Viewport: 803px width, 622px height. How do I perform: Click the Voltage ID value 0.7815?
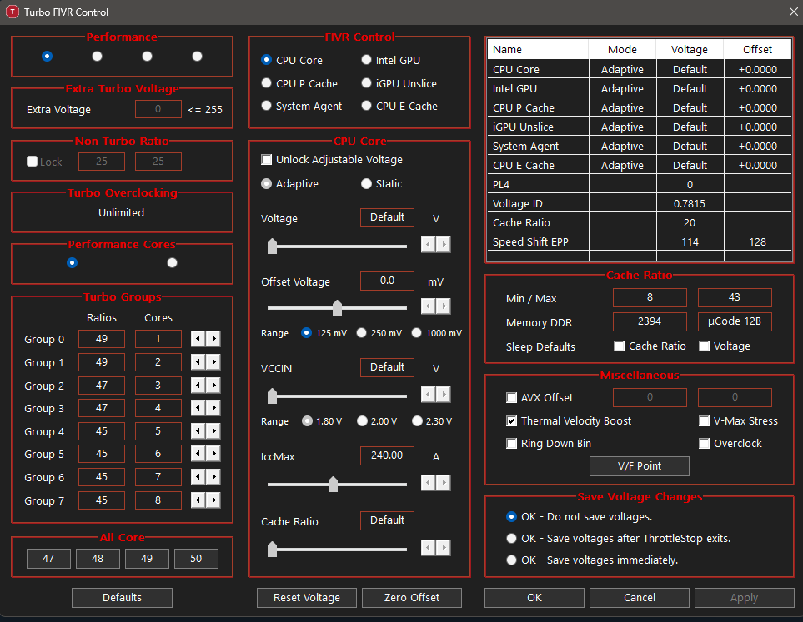(690, 203)
